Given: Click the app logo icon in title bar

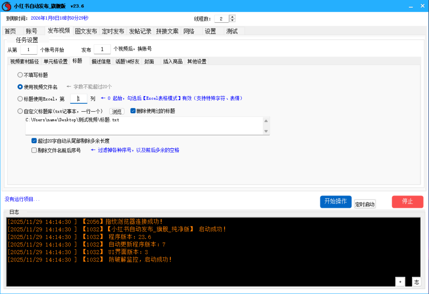Looking at the screenshot, I should (7, 6).
